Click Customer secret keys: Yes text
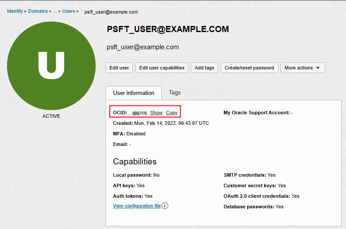Screen dimensions: 346x229 (x=255, y=185)
